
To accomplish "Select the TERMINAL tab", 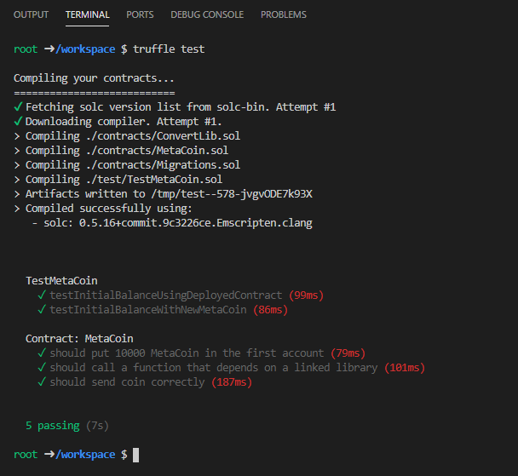I will pos(87,14).
